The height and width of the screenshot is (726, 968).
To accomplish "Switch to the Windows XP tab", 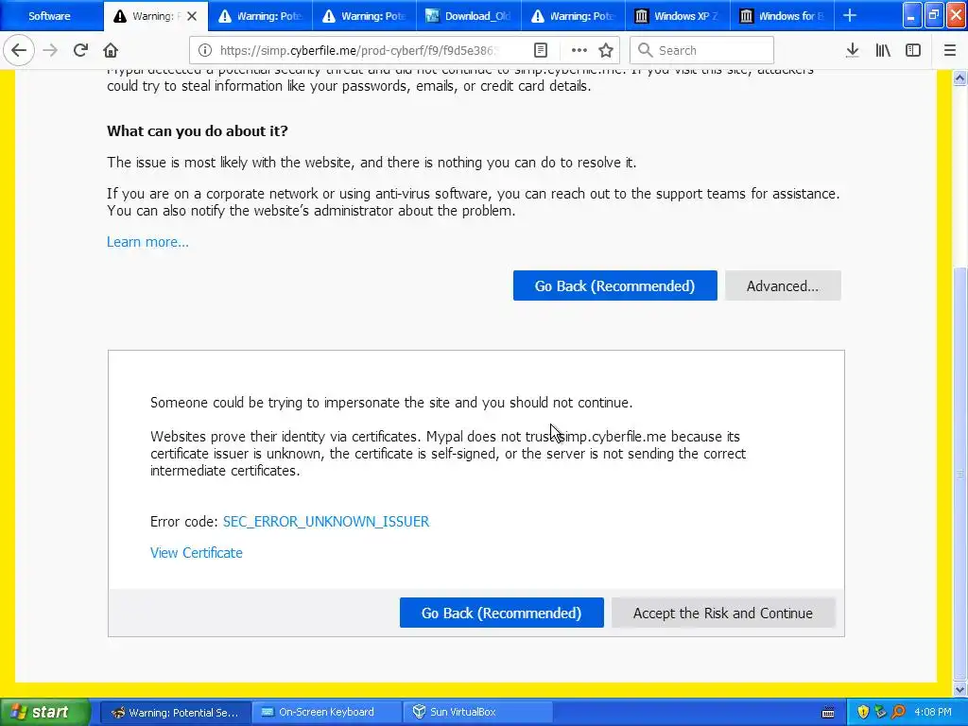I will tap(678, 16).
